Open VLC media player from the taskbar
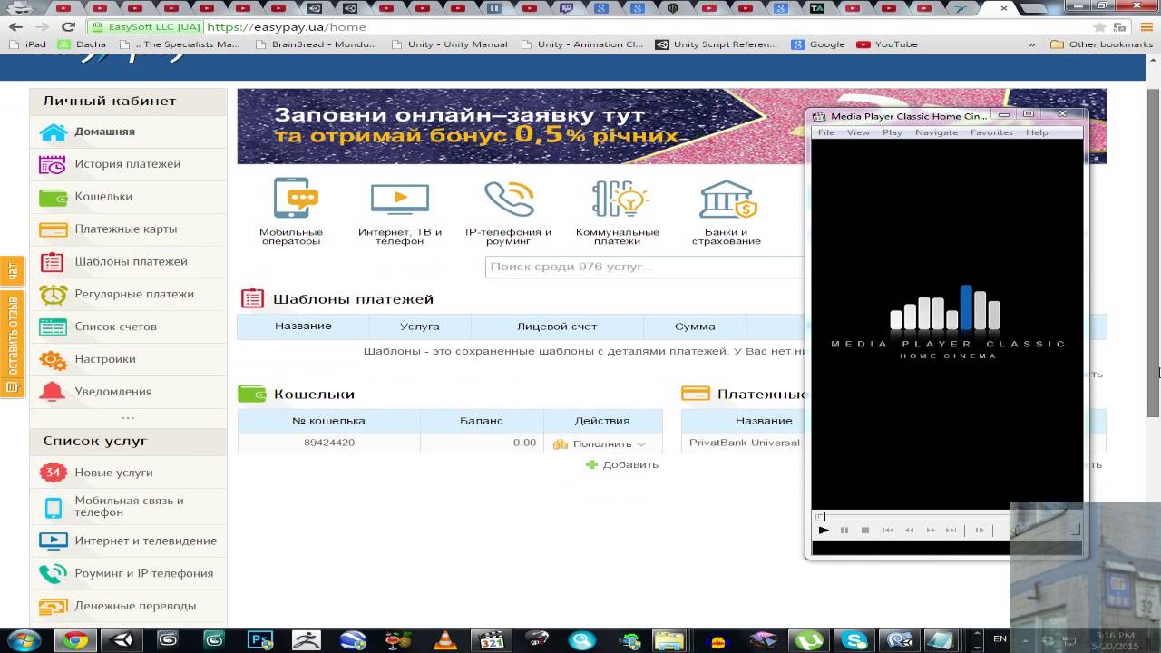The height and width of the screenshot is (653, 1161). tap(445, 639)
